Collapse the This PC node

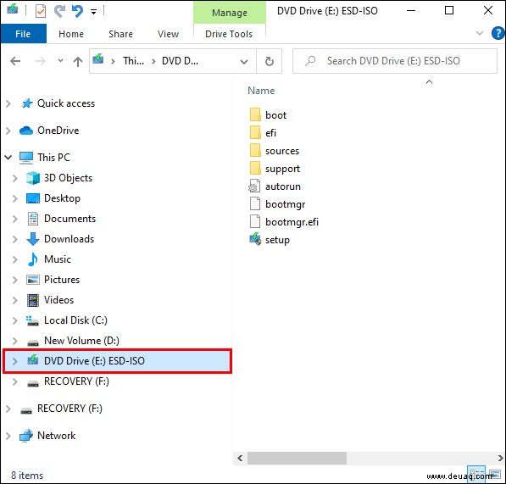coord(8,157)
